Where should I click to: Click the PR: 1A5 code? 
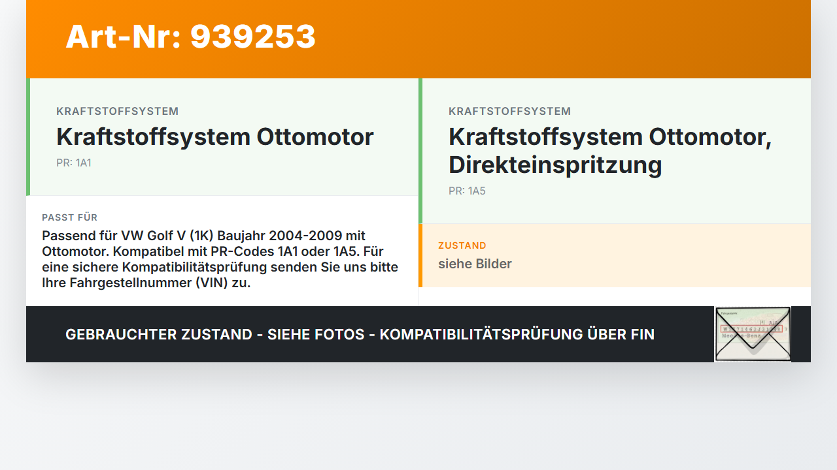click(467, 191)
